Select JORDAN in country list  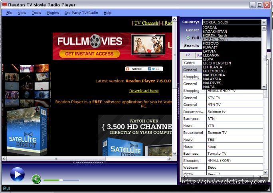(232, 27)
